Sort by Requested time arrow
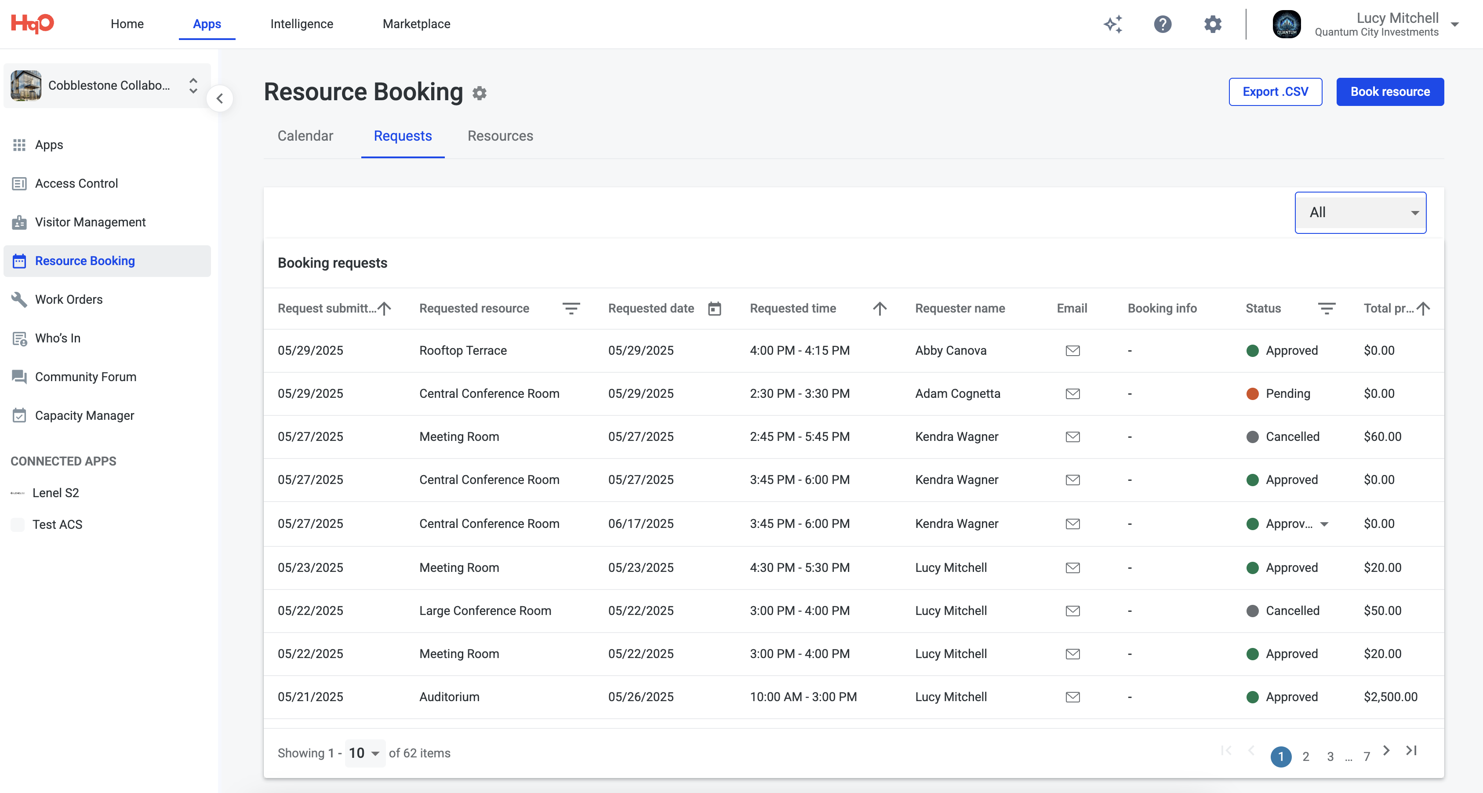The height and width of the screenshot is (793, 1483). tap(879, 309)
